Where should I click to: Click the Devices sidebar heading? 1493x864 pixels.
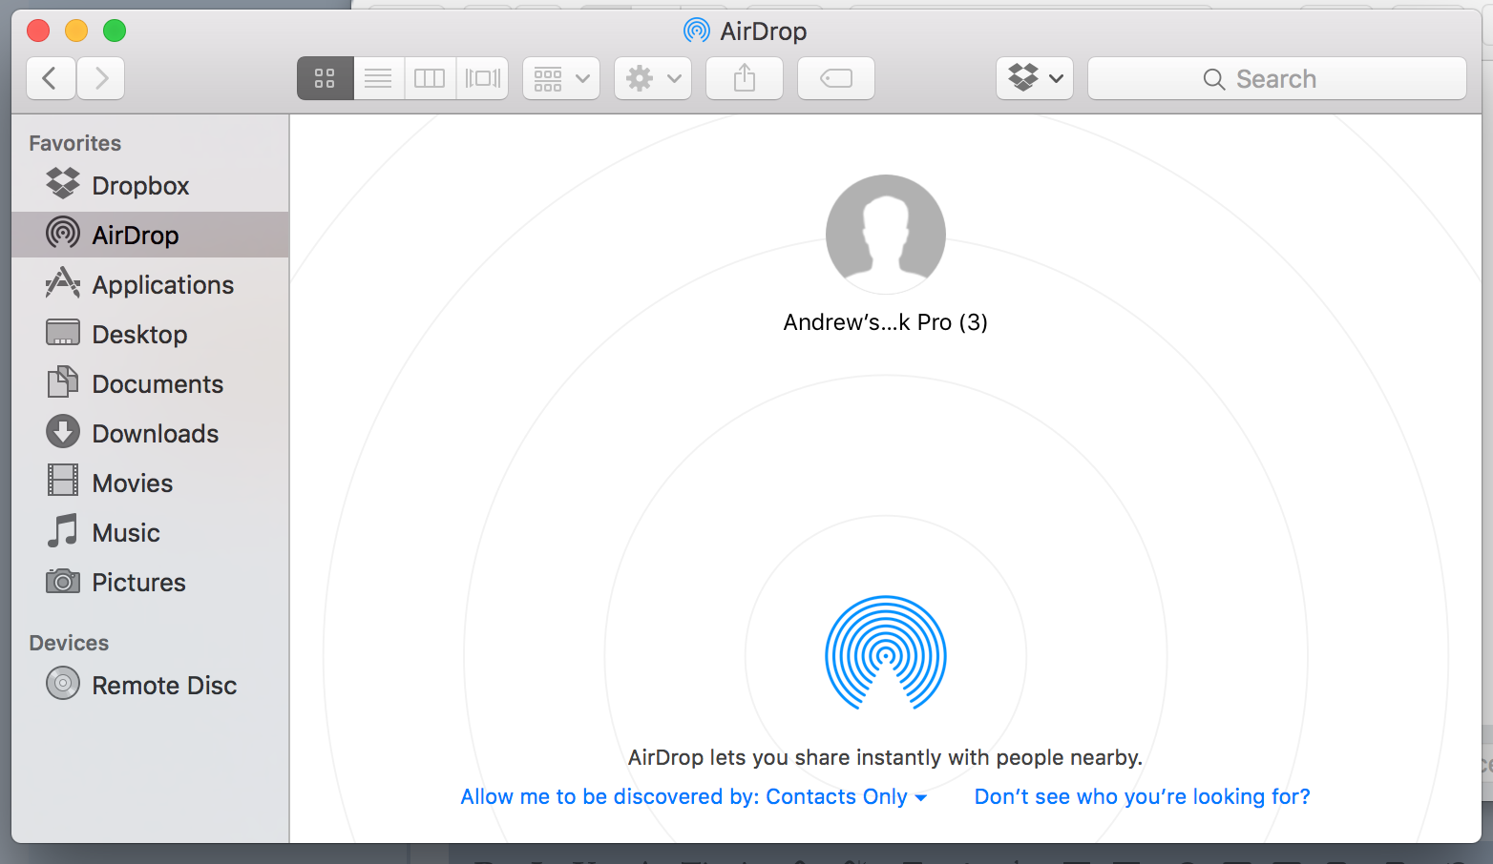(69, 643)
